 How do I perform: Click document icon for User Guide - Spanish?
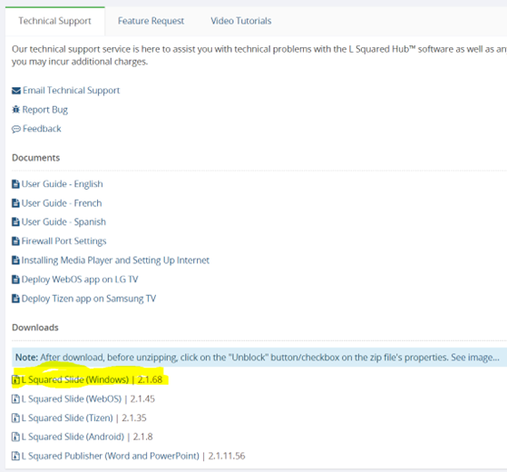tap(15, 221)
